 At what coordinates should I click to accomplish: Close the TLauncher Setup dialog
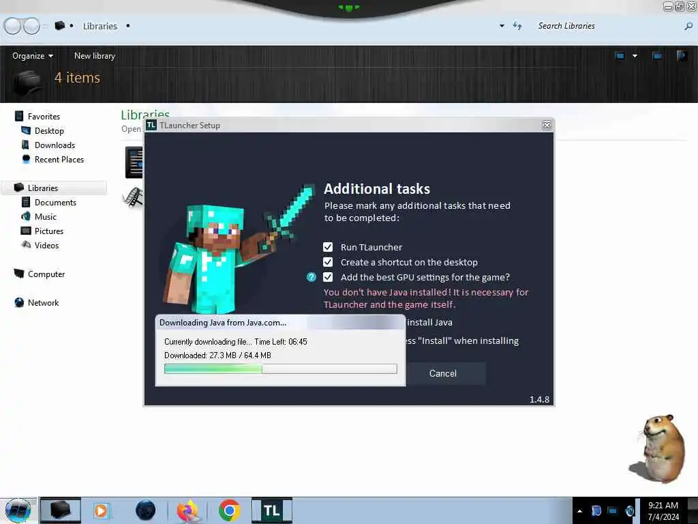coord(547,126)
